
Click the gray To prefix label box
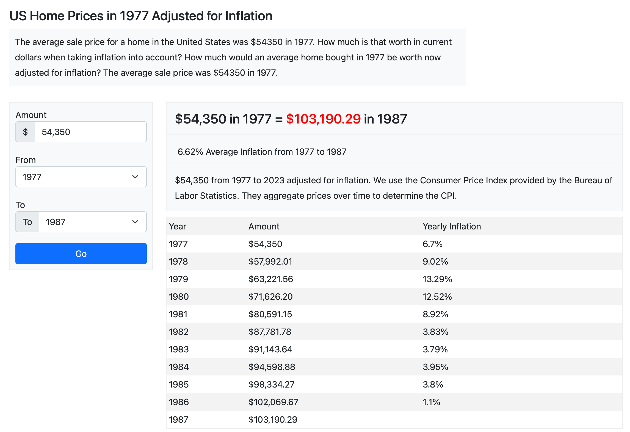click(x=27, y=222)
